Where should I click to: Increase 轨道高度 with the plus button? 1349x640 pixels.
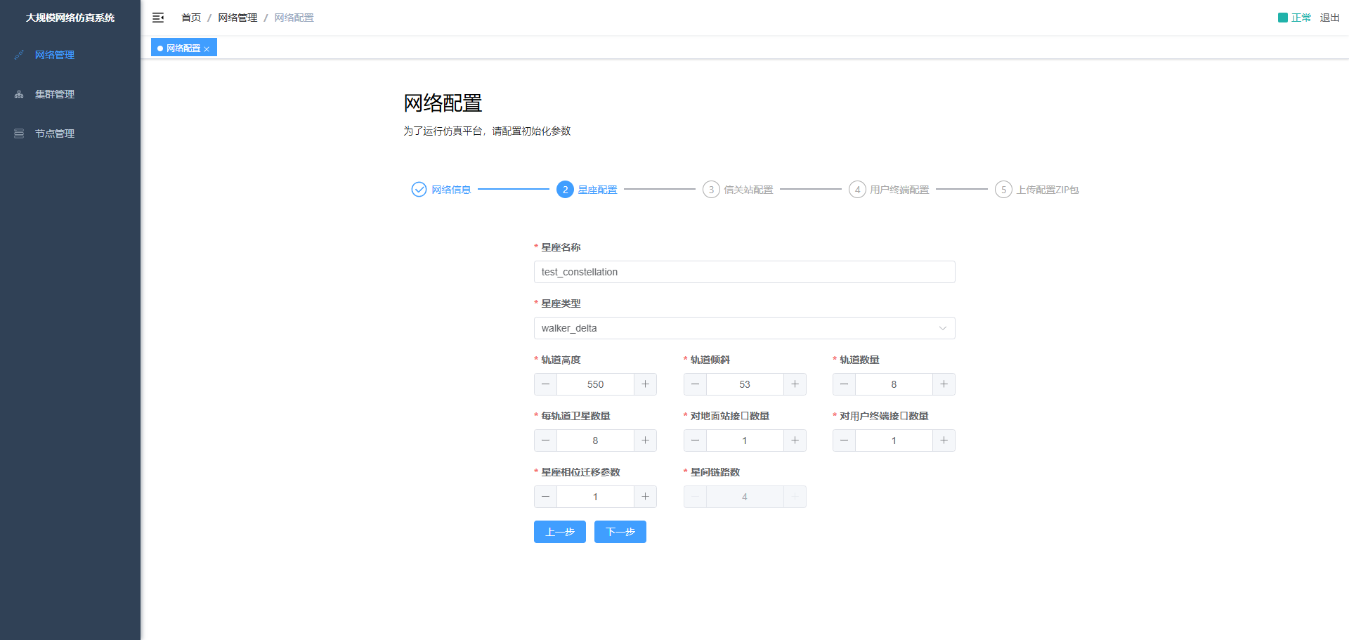(x=645, y=384)
